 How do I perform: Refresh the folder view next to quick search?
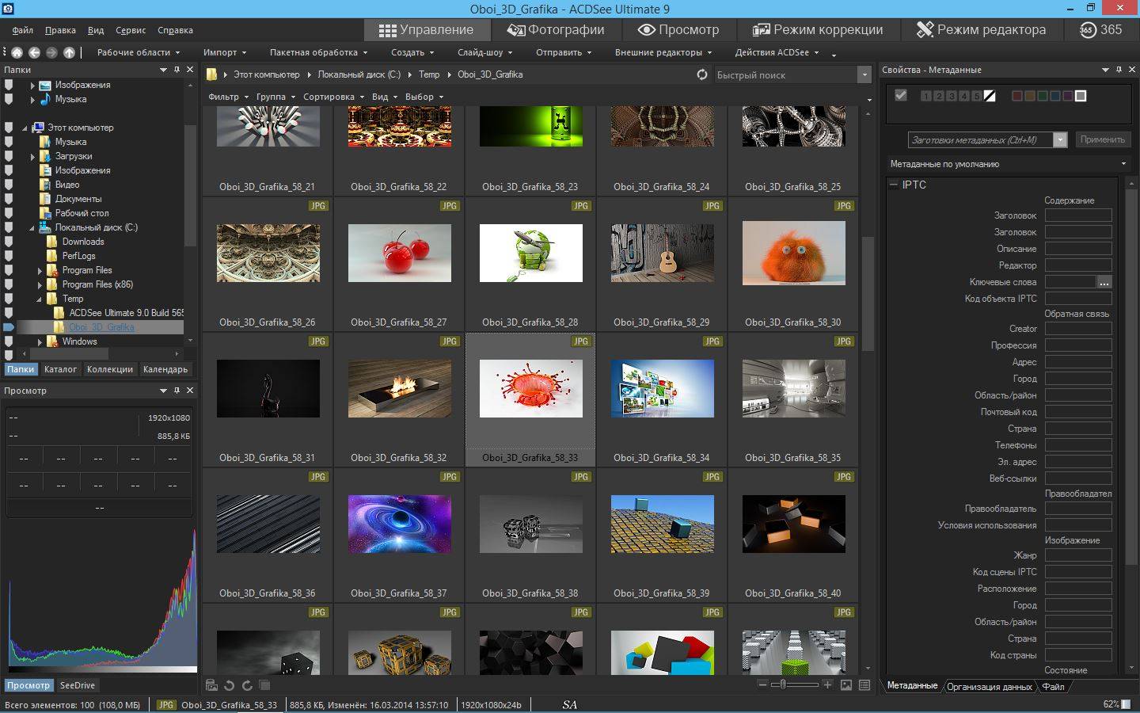point(702,74)
